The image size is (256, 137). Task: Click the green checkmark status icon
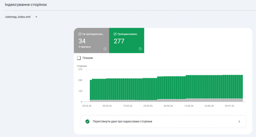coord(88,121)
